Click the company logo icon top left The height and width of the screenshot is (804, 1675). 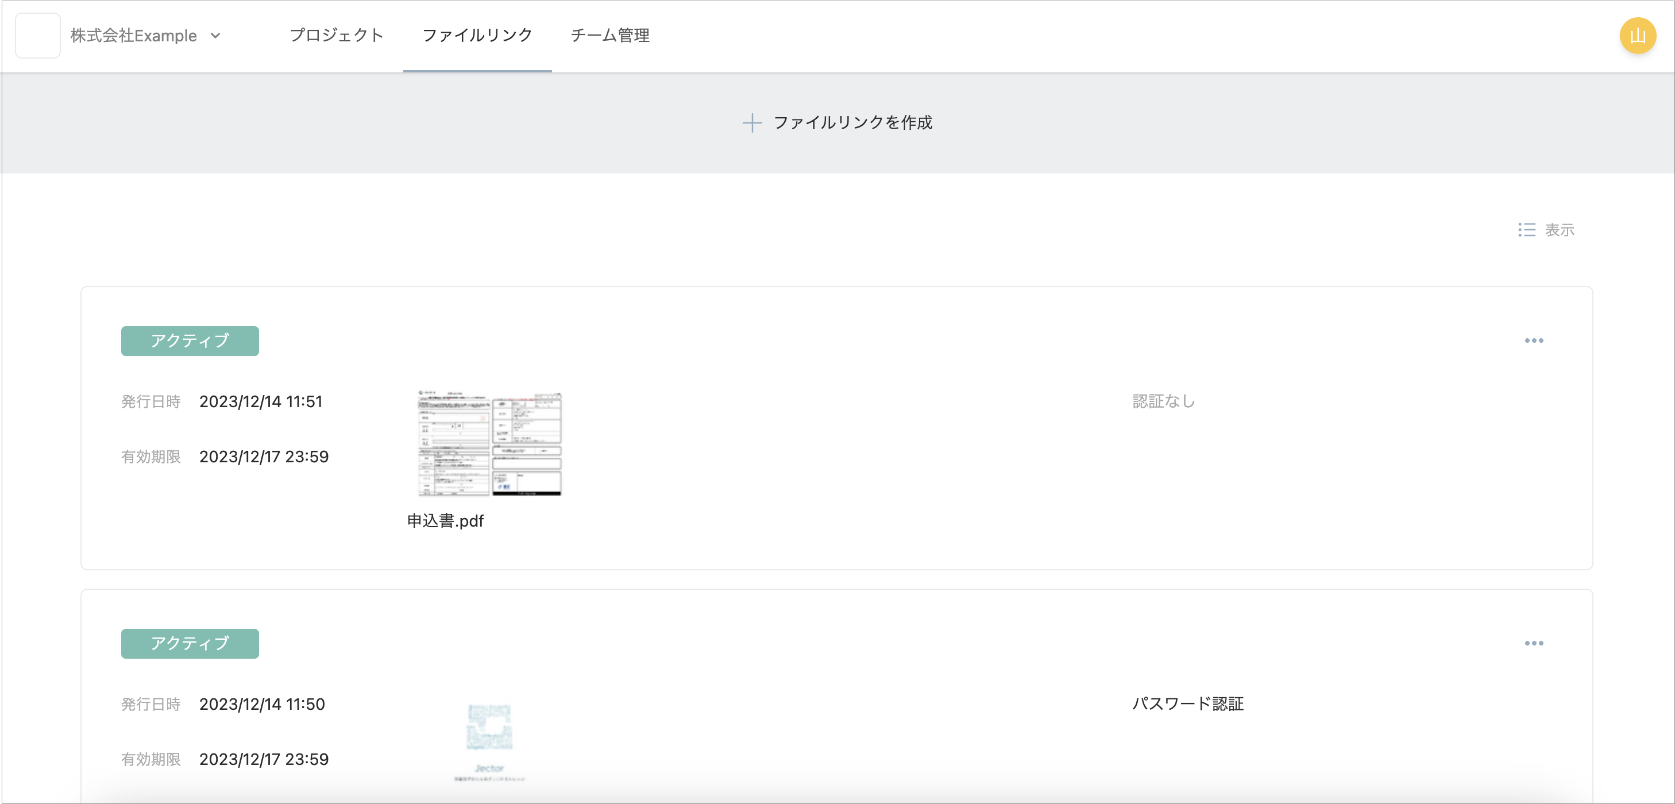pyautogui.click(x=38, y=36)
